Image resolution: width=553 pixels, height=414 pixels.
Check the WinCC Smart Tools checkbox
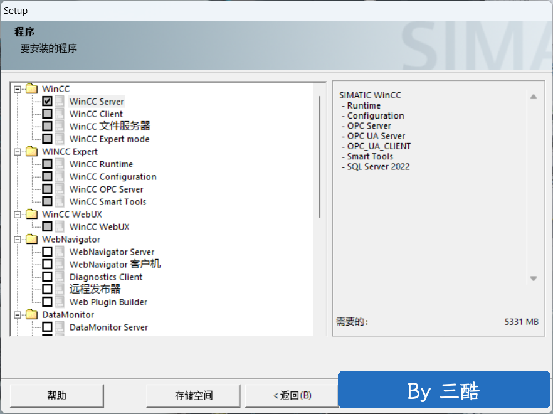pyautogui.click(x=47, y=201)
